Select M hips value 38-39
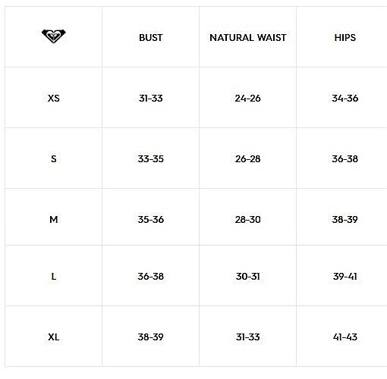Screen dimensions: 387x379 coord(345,219)
